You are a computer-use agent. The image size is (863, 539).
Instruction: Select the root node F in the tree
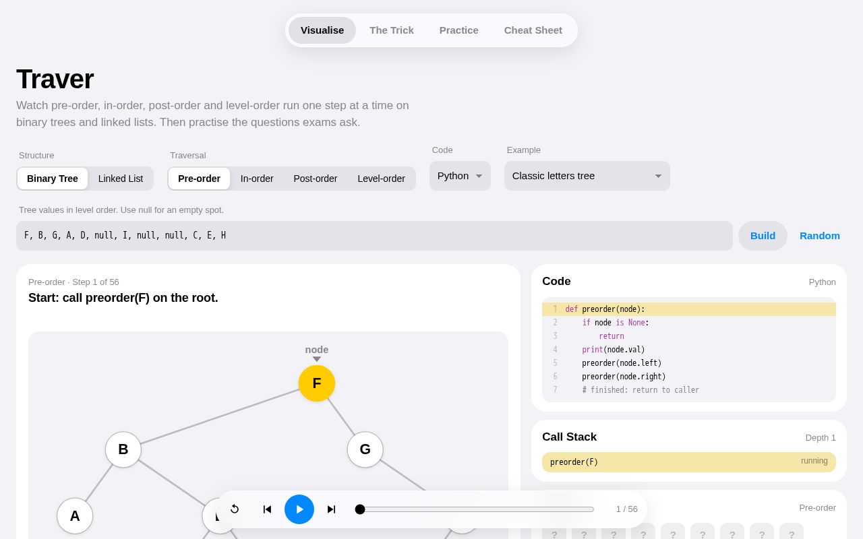(317, 383)
